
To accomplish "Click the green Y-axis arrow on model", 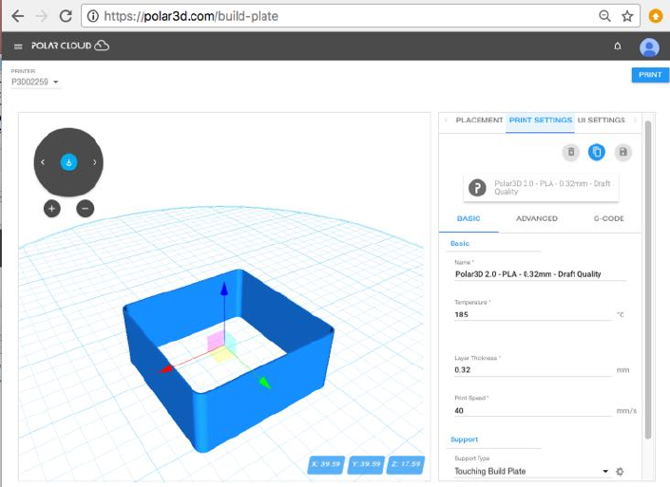I will [265, 383].
